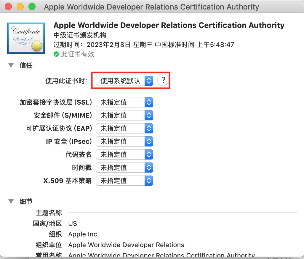Click the 加密套接字协议层 (SSL) label
The image size is (304, 259).
tap(56, 102)
